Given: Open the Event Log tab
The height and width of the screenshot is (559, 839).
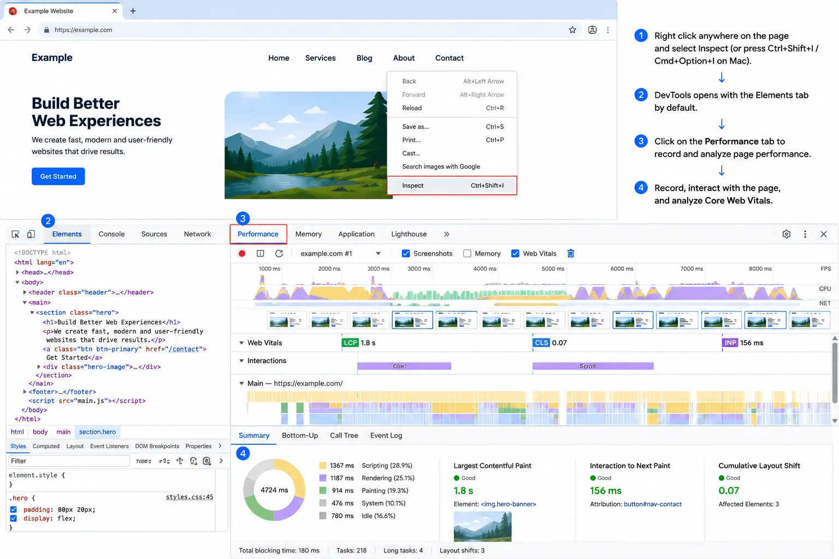Looking at the screenshot, I should [386, 436].
